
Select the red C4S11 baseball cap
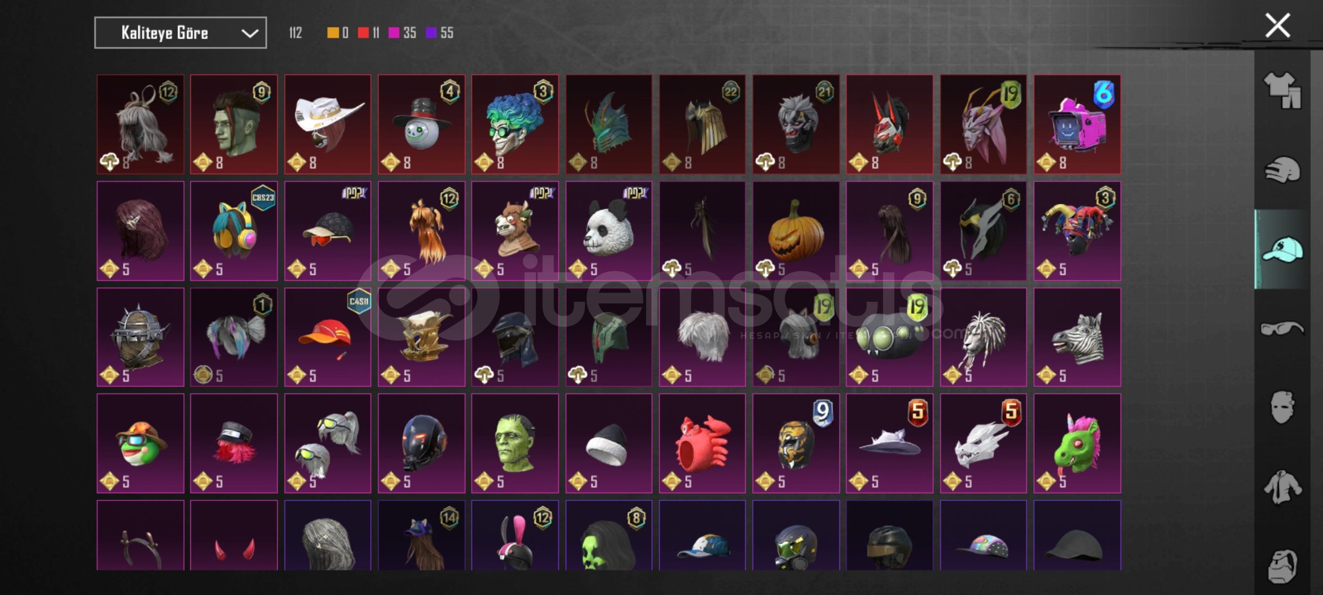click(x=327, y=337)
